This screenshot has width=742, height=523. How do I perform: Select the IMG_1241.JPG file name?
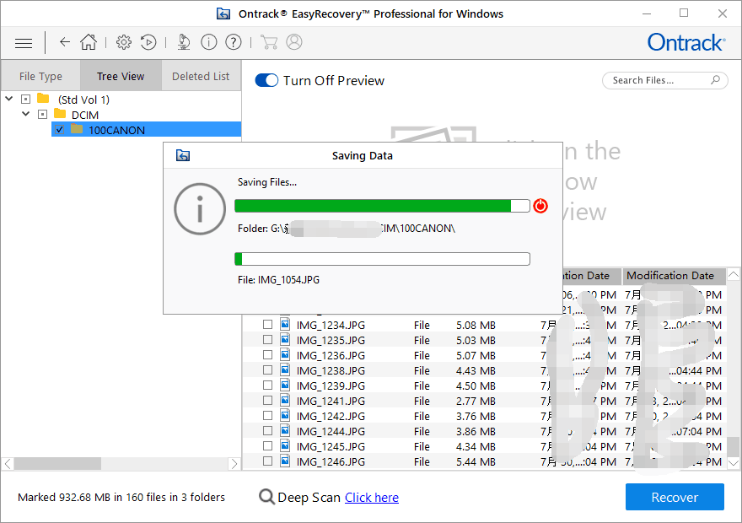331,401
